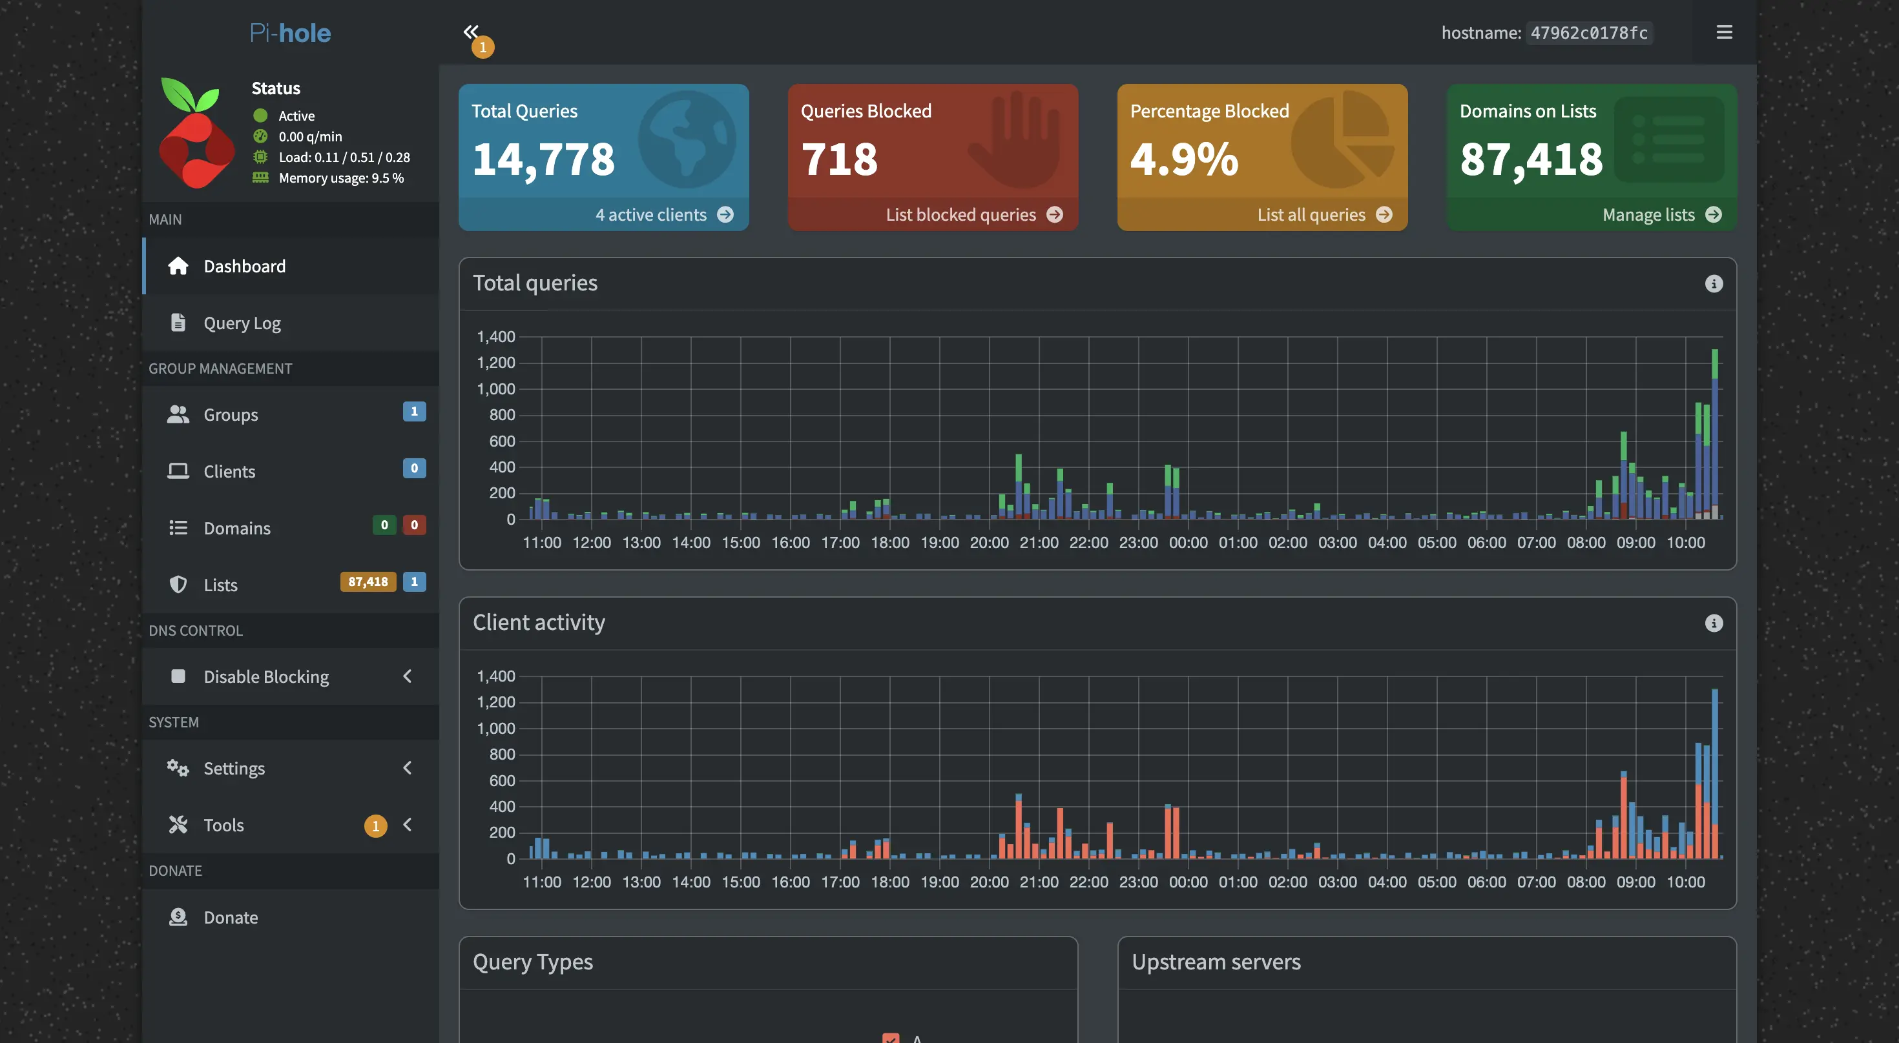This screenshot has width=1899, height=1043.
Task: Click the Lists shield icon
Action: pyautogui.click(x=178, y=584)
